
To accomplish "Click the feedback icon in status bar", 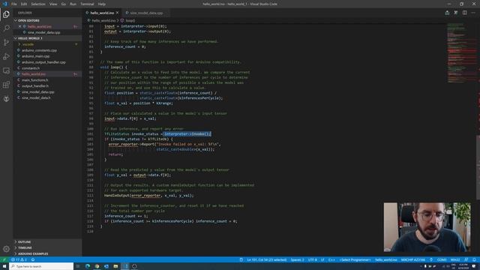I will click(466, 259).
